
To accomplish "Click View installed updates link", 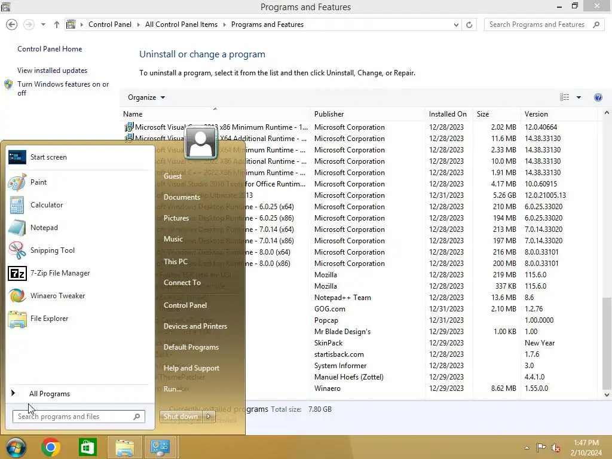I will [53, 71].
